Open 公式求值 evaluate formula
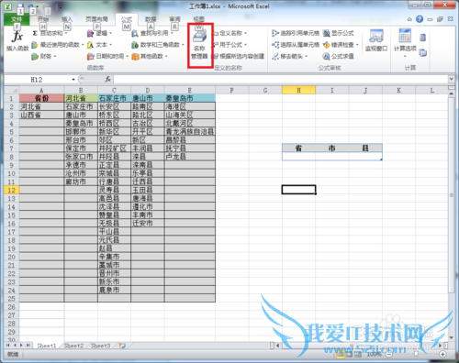The image size is (459, 363). click(x=338, y=57)
